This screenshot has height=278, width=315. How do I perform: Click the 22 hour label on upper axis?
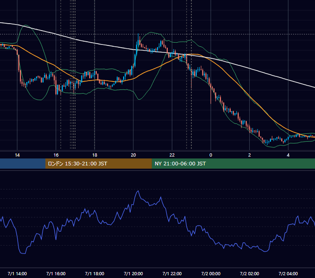pos(172,155)
